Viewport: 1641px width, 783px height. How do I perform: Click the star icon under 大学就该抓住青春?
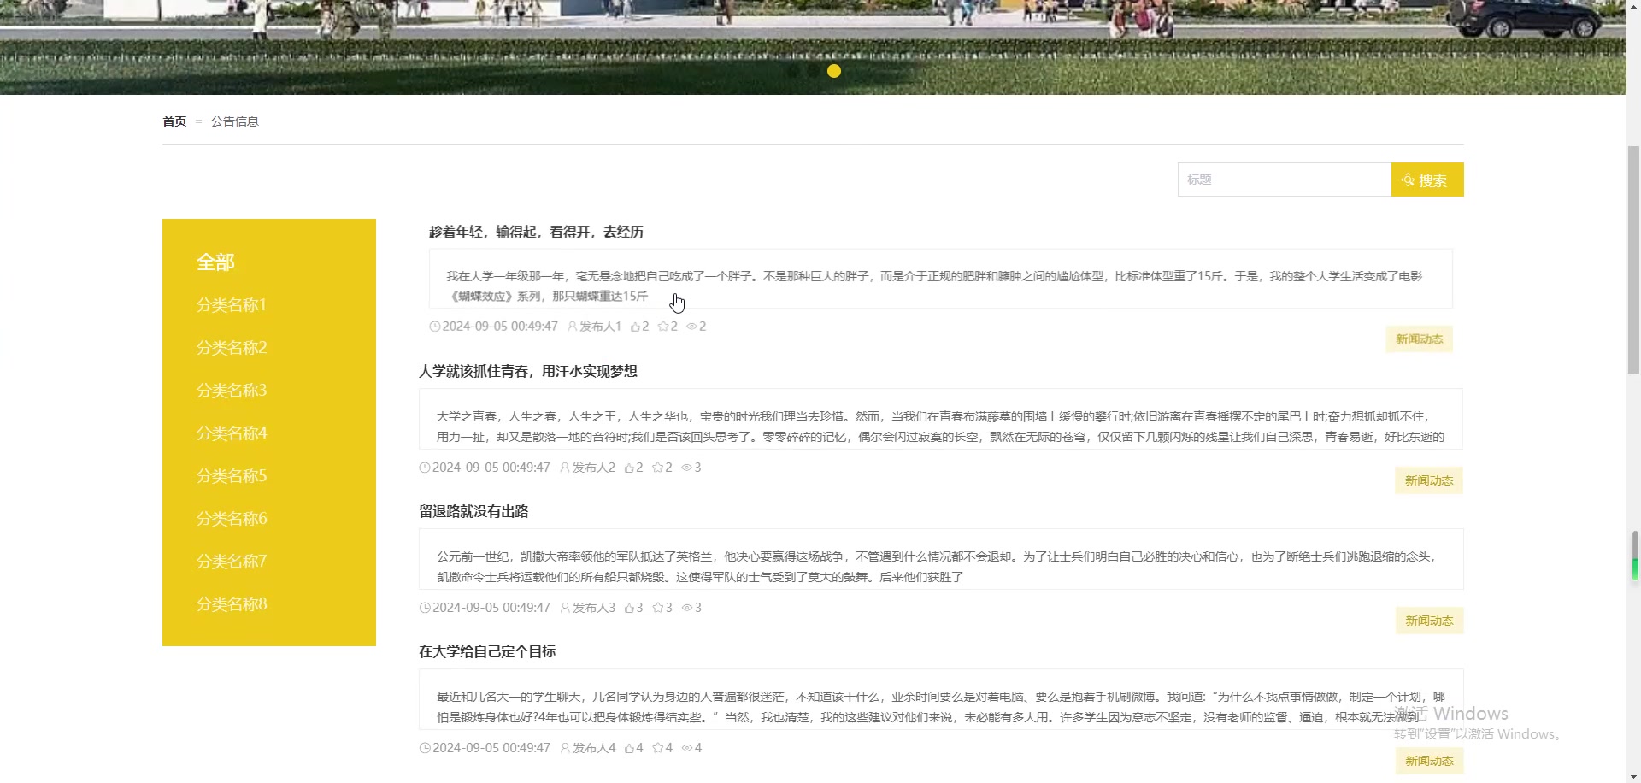click(x=657, y=467)
